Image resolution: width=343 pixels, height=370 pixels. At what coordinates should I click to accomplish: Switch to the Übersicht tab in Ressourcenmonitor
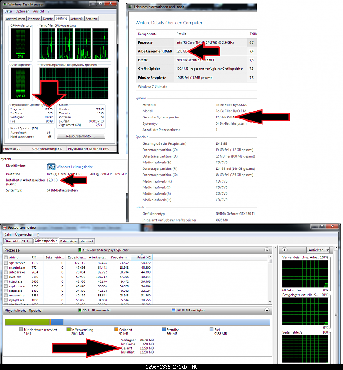pyautogui.click(x=11, y=241)
